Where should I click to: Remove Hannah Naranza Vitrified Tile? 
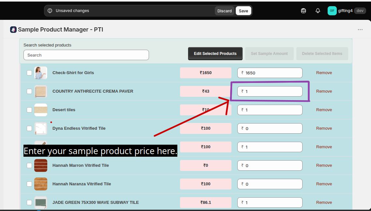[x=324, y=184]
